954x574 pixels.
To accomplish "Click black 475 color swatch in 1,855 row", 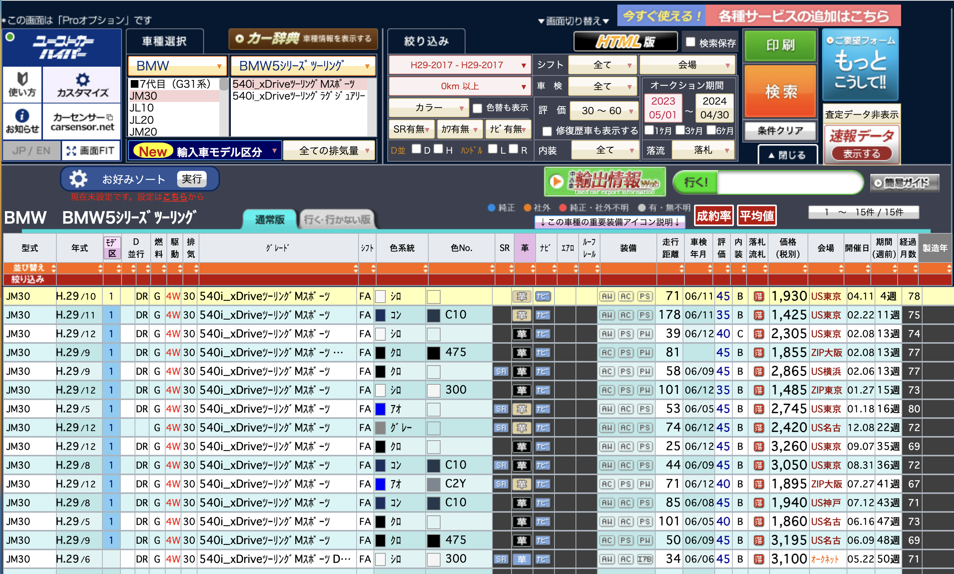I will [433, 353].
